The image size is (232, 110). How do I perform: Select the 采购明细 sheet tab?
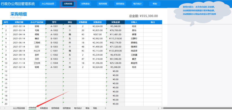click(x=32, y=108)
